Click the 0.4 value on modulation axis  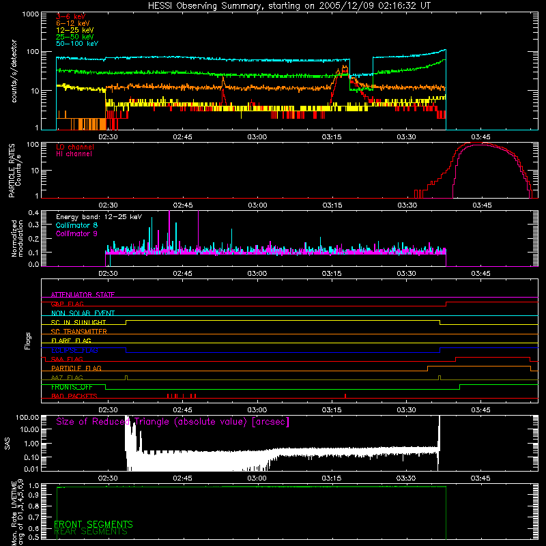tap(33, 212)
